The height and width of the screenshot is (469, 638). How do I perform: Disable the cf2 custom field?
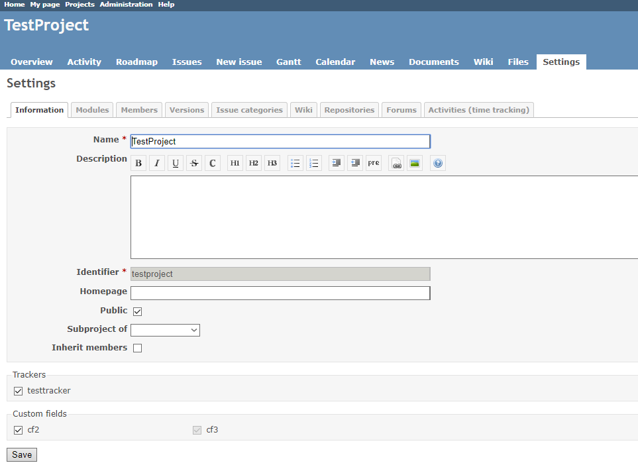coord(18,430)
